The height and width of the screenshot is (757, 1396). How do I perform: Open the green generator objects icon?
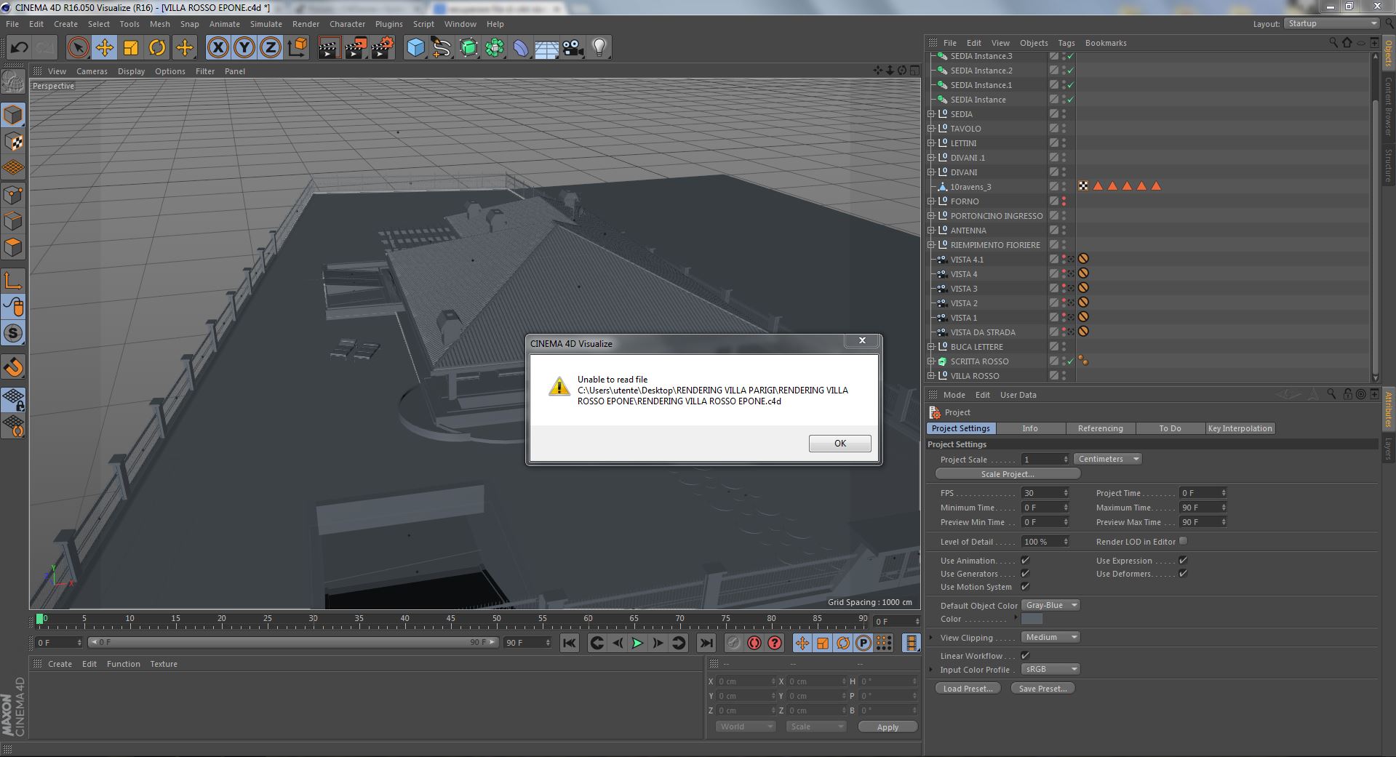(468, 48)
